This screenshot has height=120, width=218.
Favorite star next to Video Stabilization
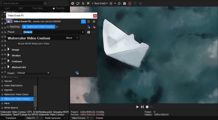[x=2, y=86]
